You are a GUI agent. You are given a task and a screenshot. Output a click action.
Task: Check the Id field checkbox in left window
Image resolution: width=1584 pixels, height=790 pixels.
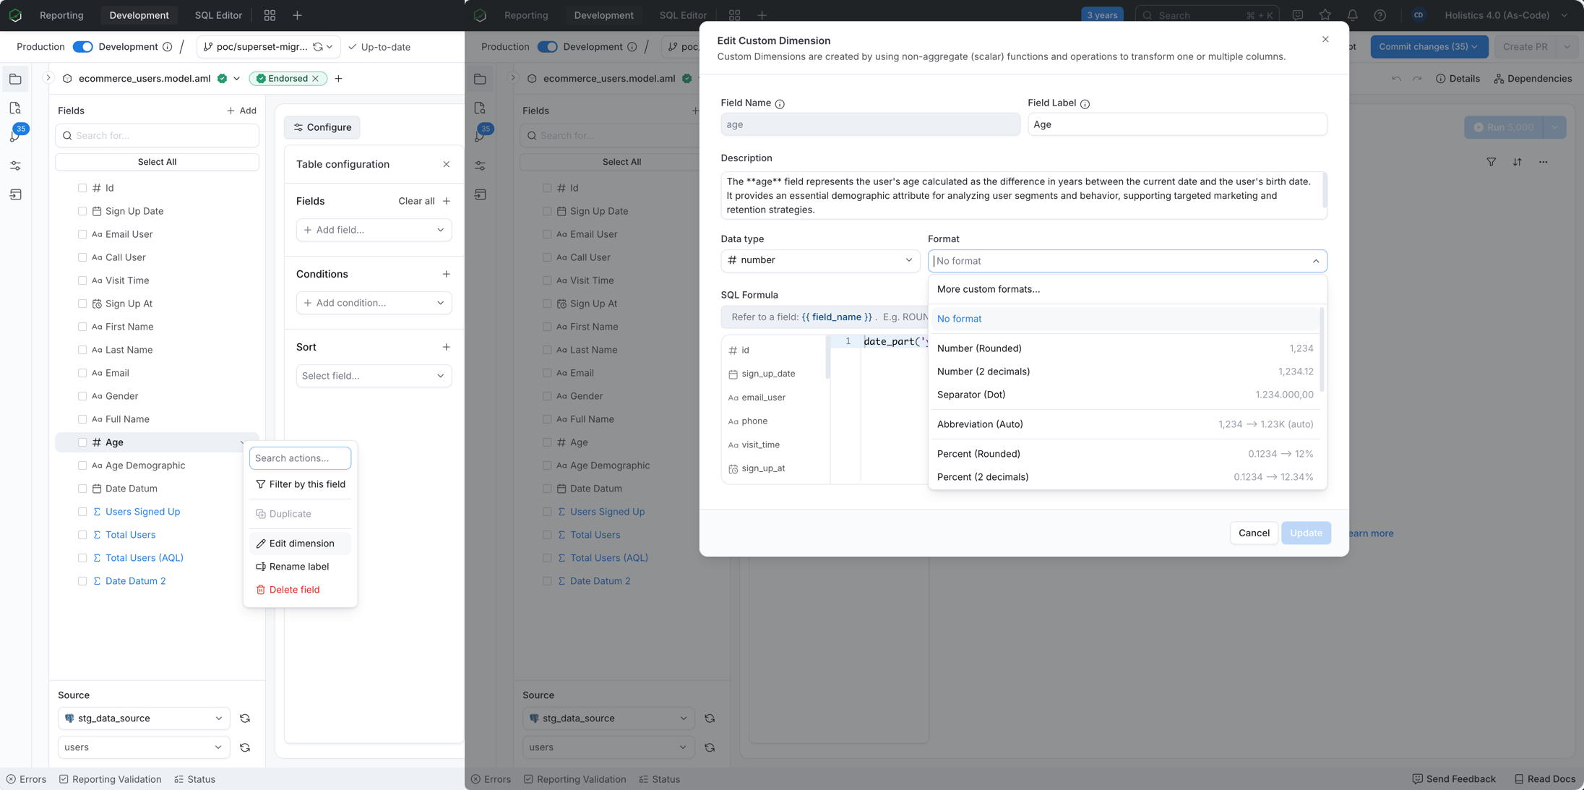[x=82, y=188]
